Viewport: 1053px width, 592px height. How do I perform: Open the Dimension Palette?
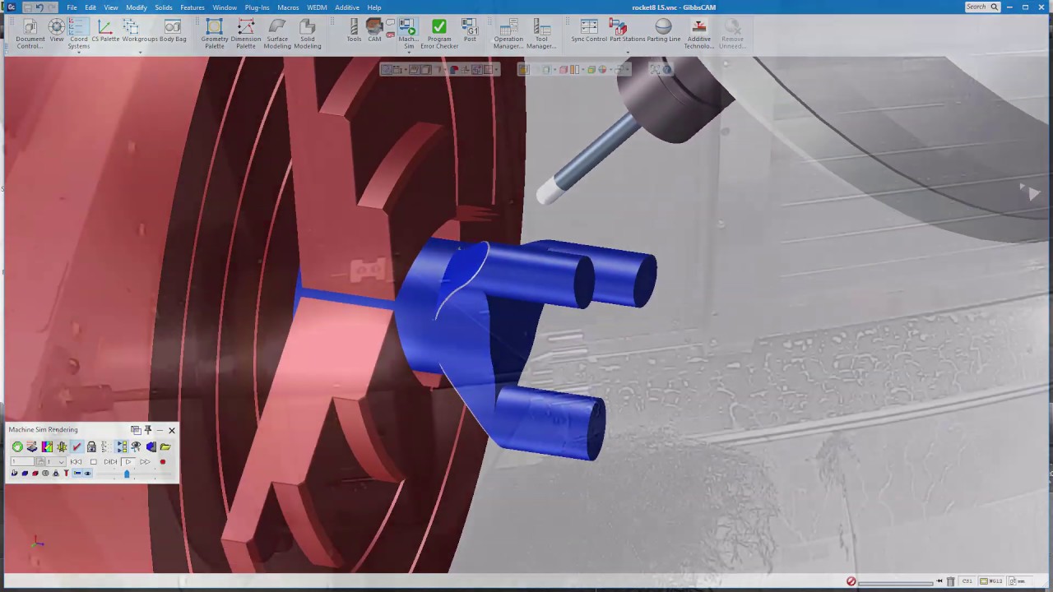point(246,34)
